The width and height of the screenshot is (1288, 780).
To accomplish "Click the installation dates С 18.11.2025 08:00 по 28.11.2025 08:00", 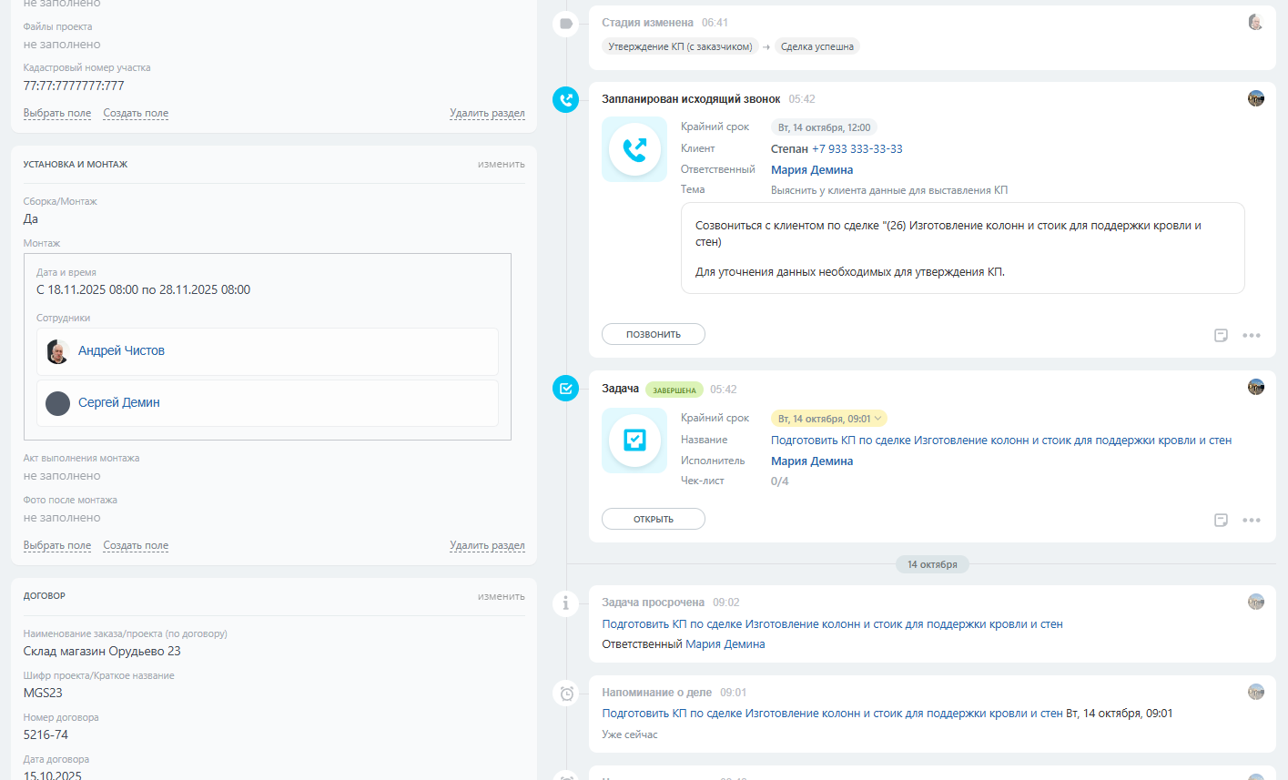I will click(143, 290).
